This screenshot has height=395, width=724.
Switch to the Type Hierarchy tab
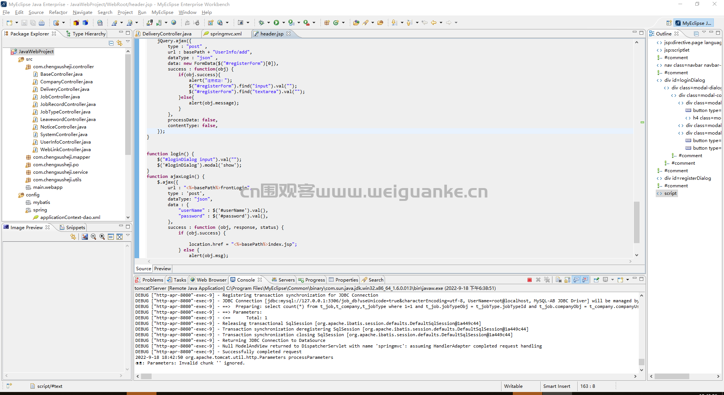pyautogui.click(x=86, y=34)
